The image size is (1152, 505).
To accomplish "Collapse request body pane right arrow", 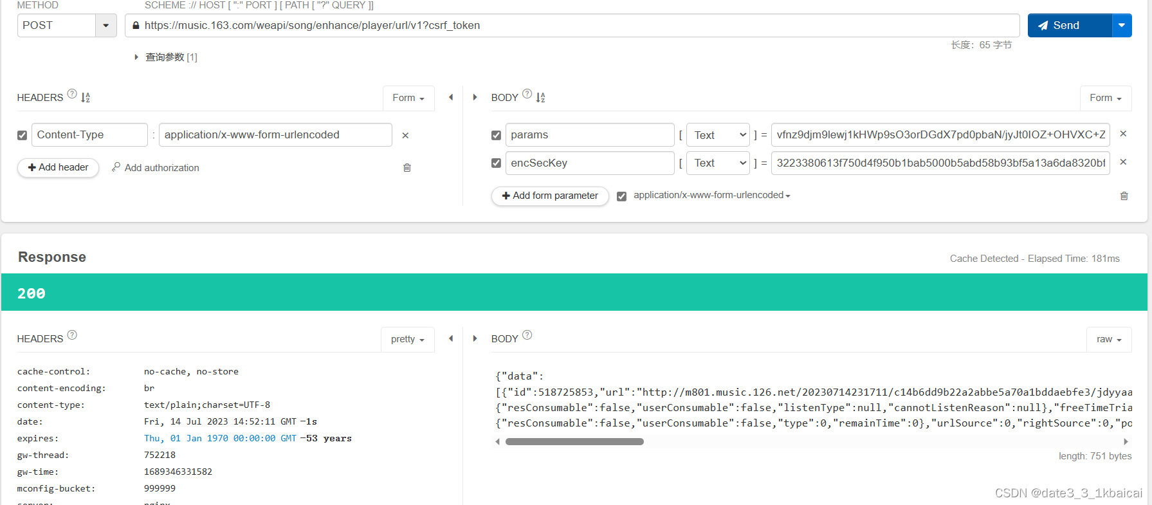I will click(475, 97).
